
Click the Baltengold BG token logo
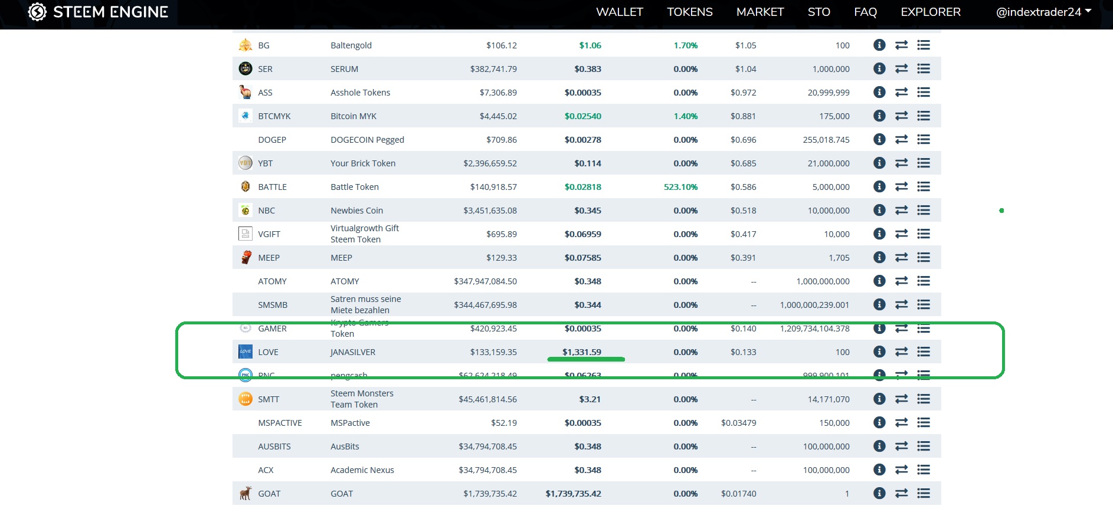click(x=245, y=45)
